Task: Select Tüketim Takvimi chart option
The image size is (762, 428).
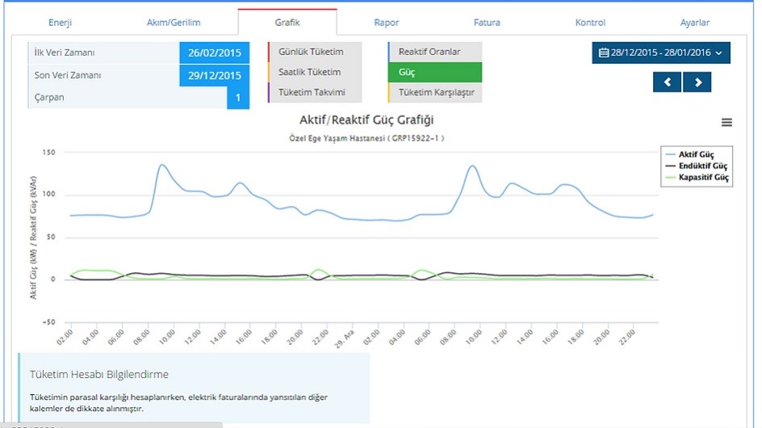Action: tap(315, 92)
